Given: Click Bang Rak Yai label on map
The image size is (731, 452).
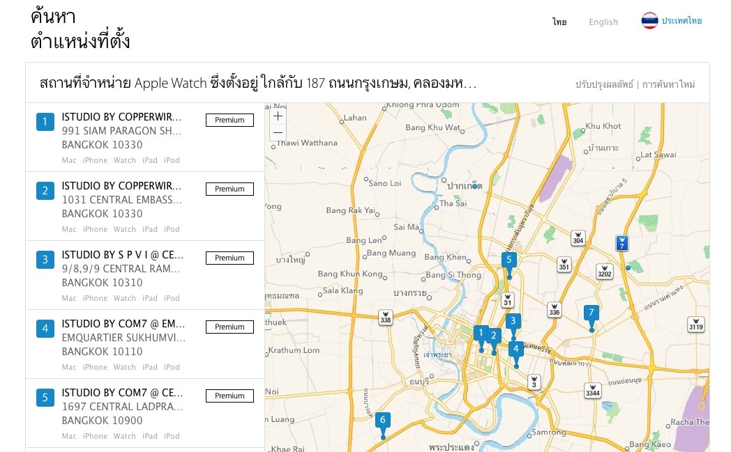Looking at the screenshot, I should (x=351, y=210).
